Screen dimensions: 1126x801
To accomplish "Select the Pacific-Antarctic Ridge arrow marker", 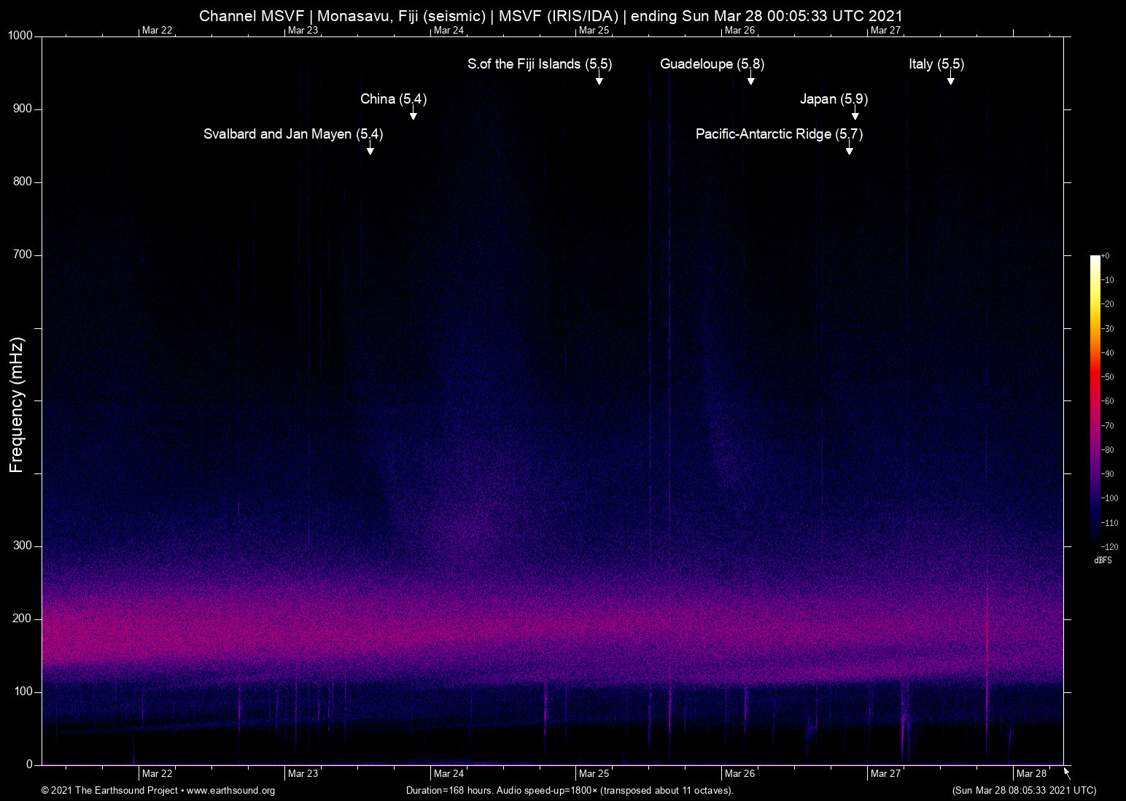I will pos(849,149).
